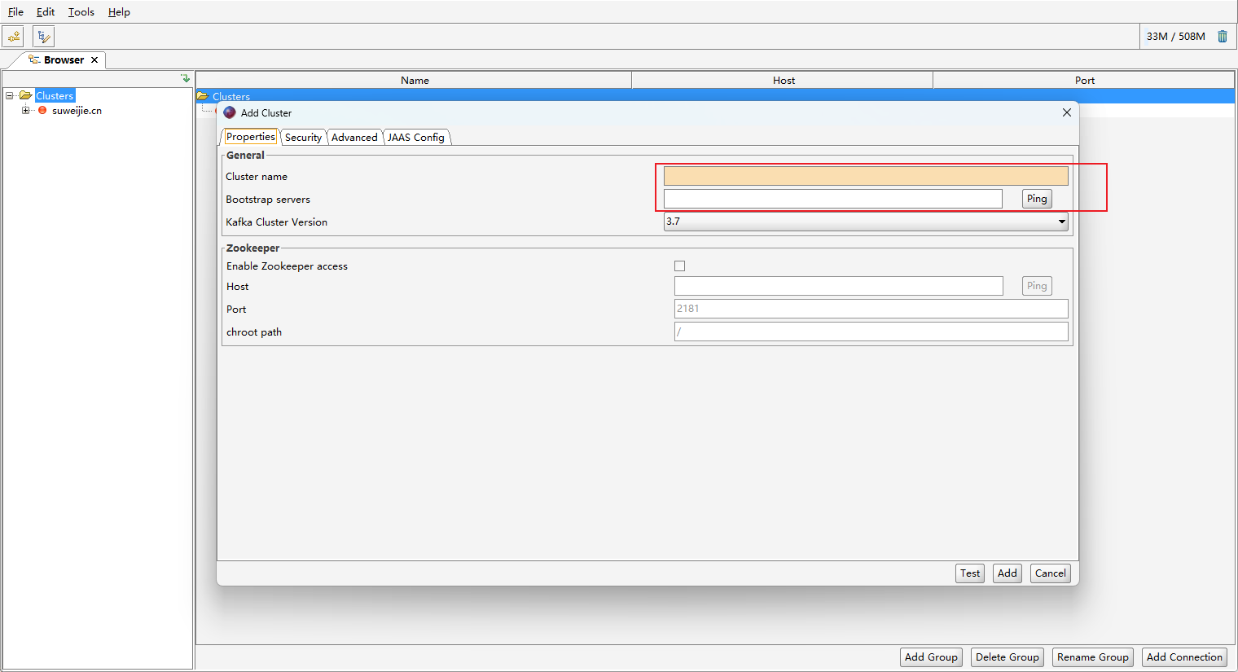Image resolution: width=1238 pixels, height=672 pixels.
Task: Click the cluster icon beside suweijie.cn
Action: click(42, 110)
